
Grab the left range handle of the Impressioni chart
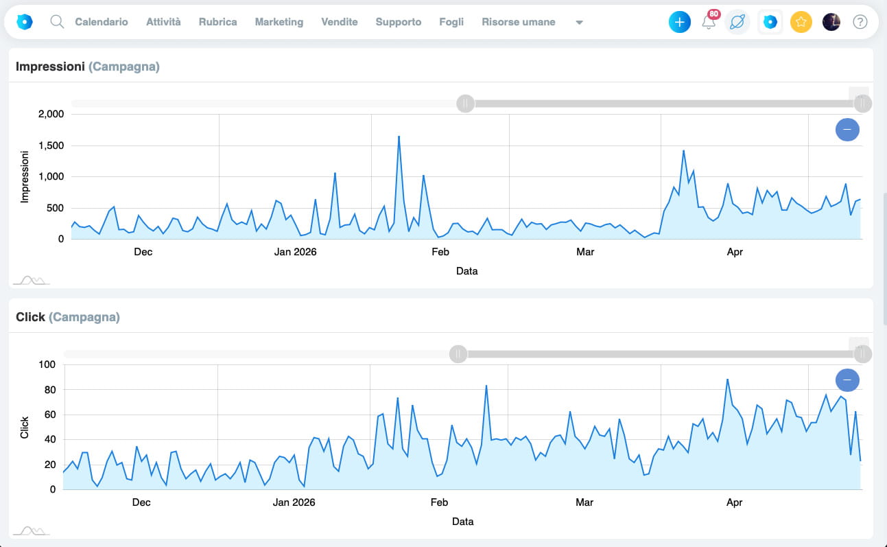pos(465,104)
